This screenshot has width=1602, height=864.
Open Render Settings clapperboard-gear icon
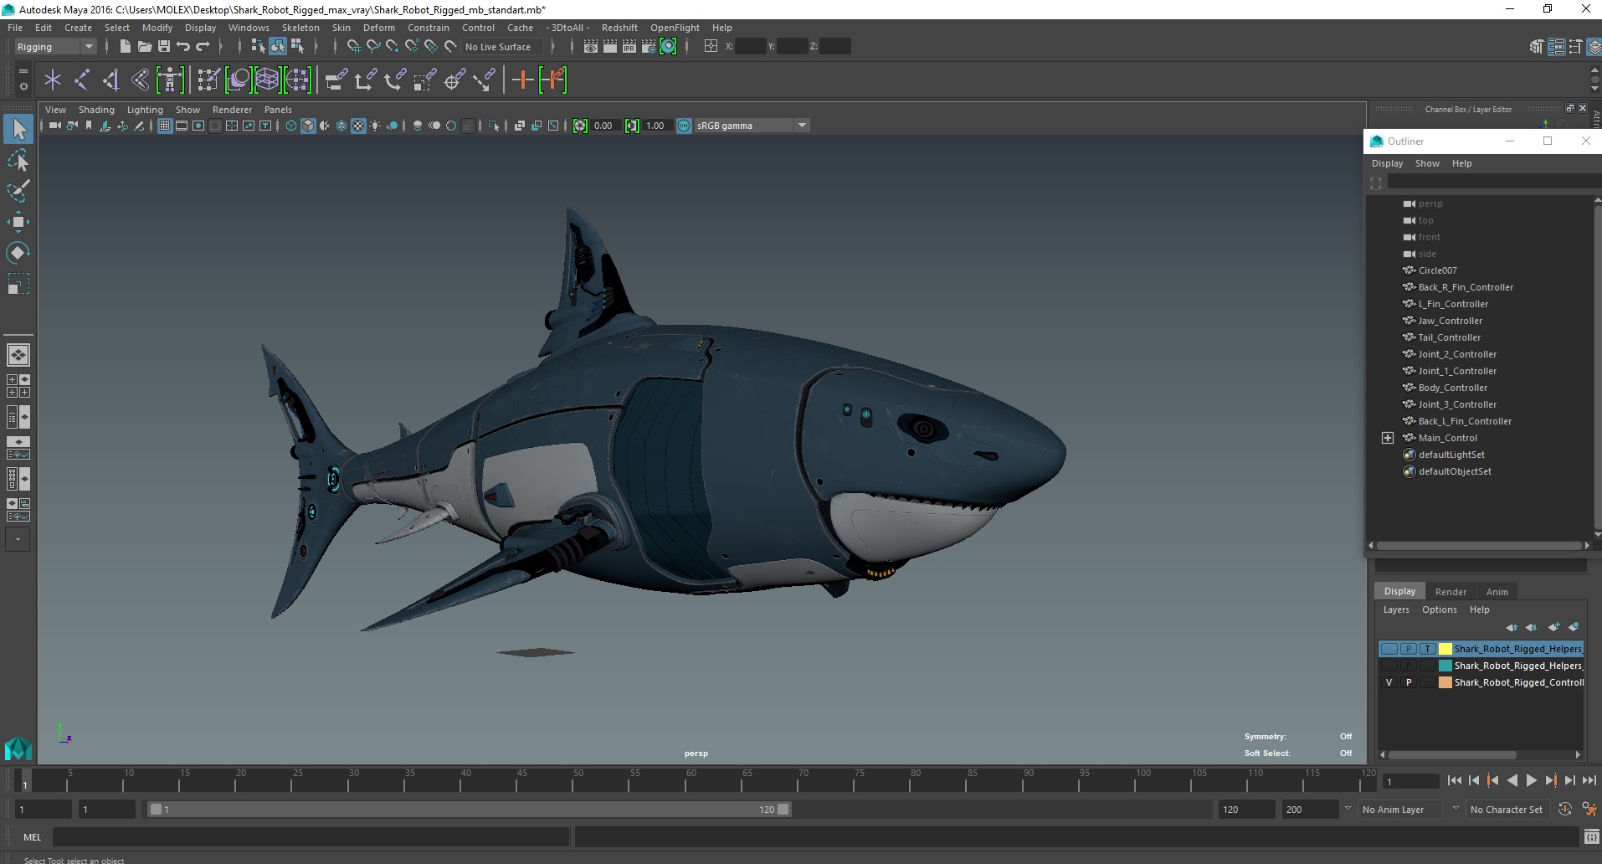tap(649, 46)
